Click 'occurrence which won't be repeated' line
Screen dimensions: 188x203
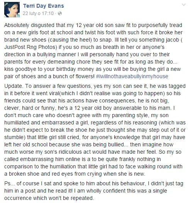[49, 198]
